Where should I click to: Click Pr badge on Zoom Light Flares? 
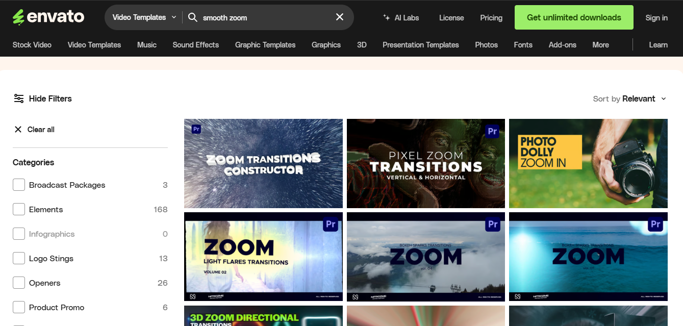tap(331, 224)
